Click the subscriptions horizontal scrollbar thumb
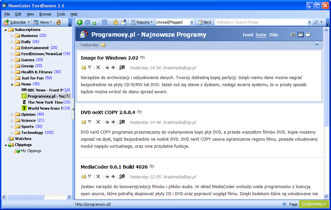Viewport: 331px width, 210px height. click(26, 197)
